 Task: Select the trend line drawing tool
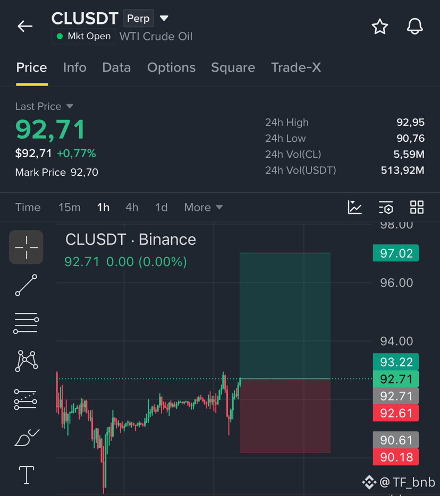point(26,285)
